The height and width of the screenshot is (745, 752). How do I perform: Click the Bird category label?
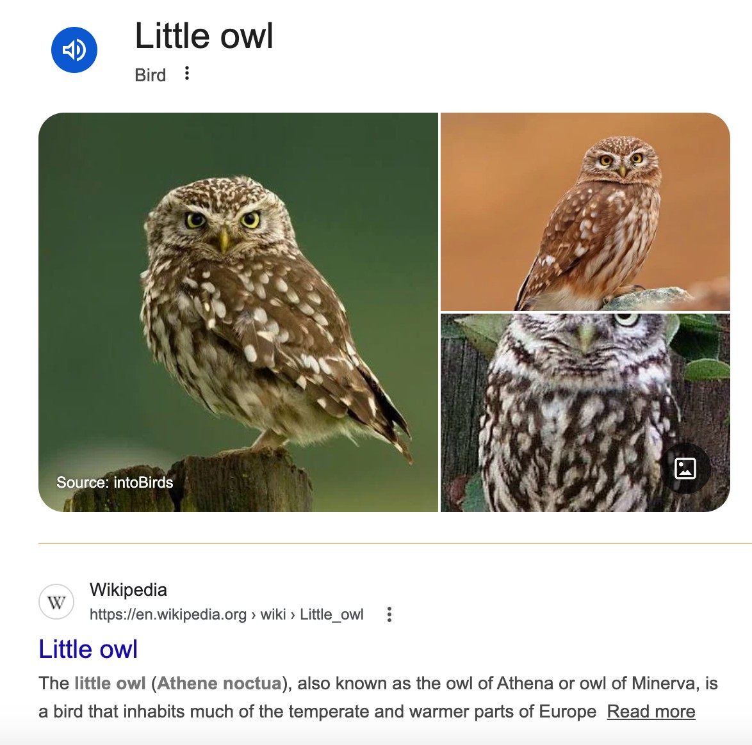[x=150, y=76]
